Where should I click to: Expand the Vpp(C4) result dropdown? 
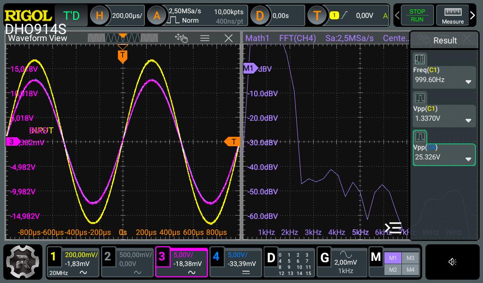(x=468, y=159)
